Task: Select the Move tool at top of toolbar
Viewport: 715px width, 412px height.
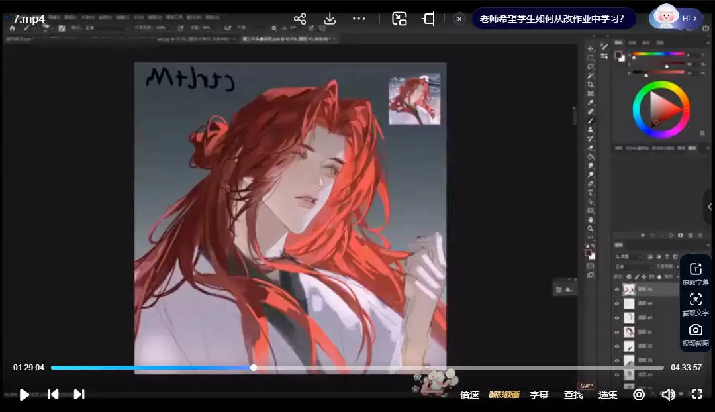Action: (x=591, y=47)
